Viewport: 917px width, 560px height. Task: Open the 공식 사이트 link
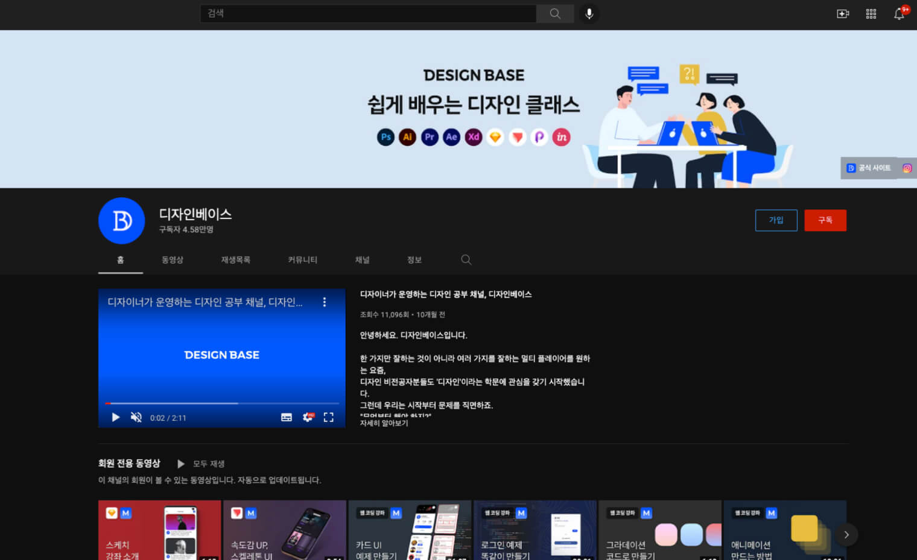[869, 168]
